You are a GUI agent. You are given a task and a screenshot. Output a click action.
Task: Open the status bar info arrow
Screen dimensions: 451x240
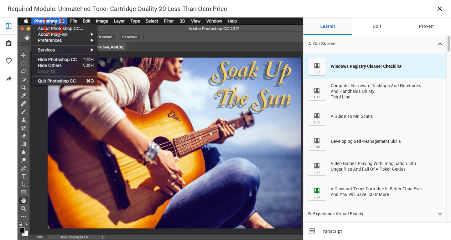pos(103,237)
